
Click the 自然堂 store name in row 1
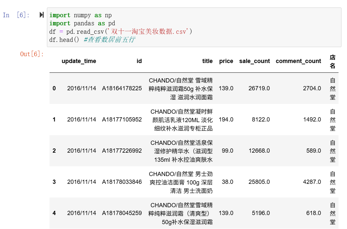[332, 120]
